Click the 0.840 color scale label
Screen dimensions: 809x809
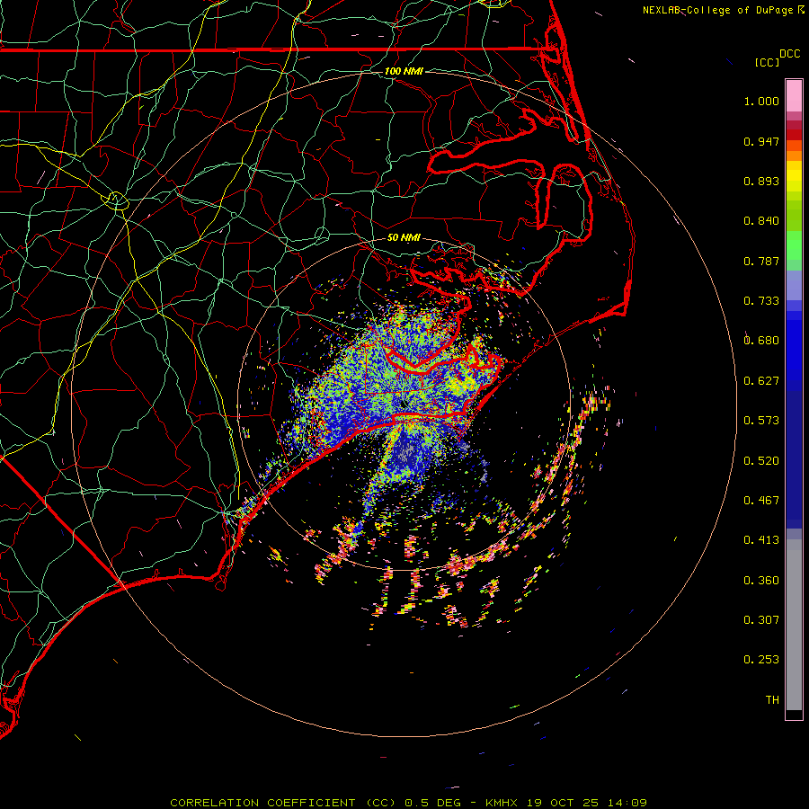(x=761, y=221)
